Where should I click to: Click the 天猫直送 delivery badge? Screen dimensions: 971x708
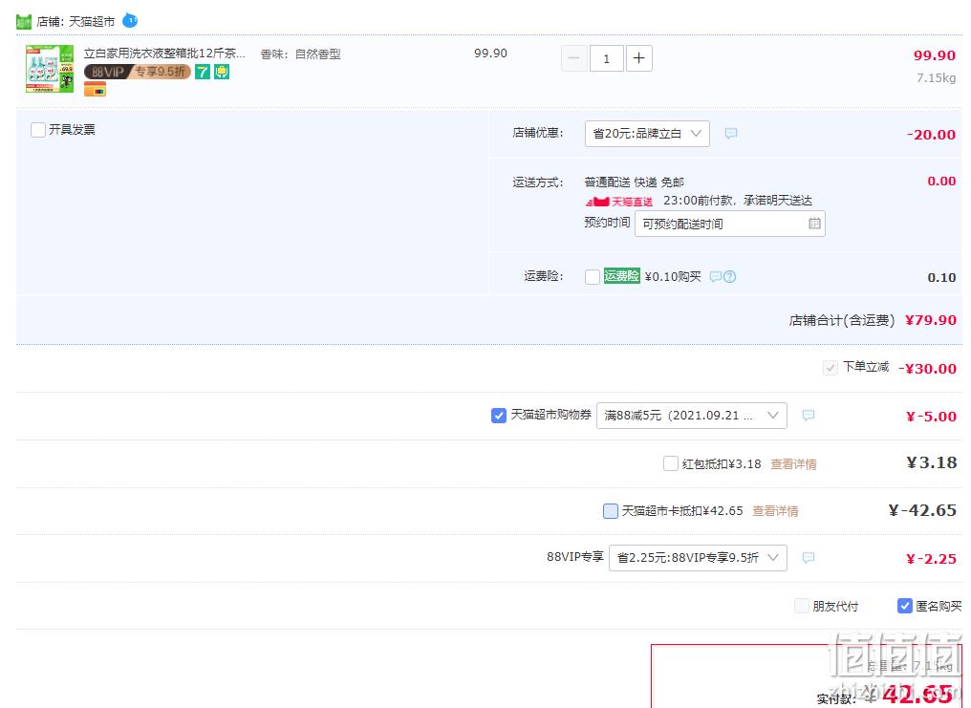tap(619, 202)
